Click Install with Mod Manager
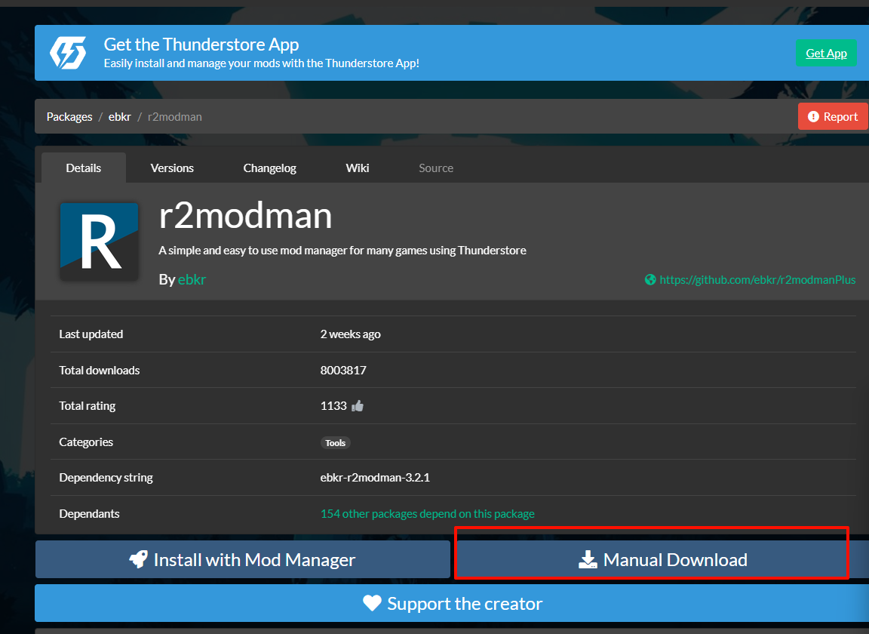Image resolution: width=869 pixels, height=634 pixels. (243, 559)
